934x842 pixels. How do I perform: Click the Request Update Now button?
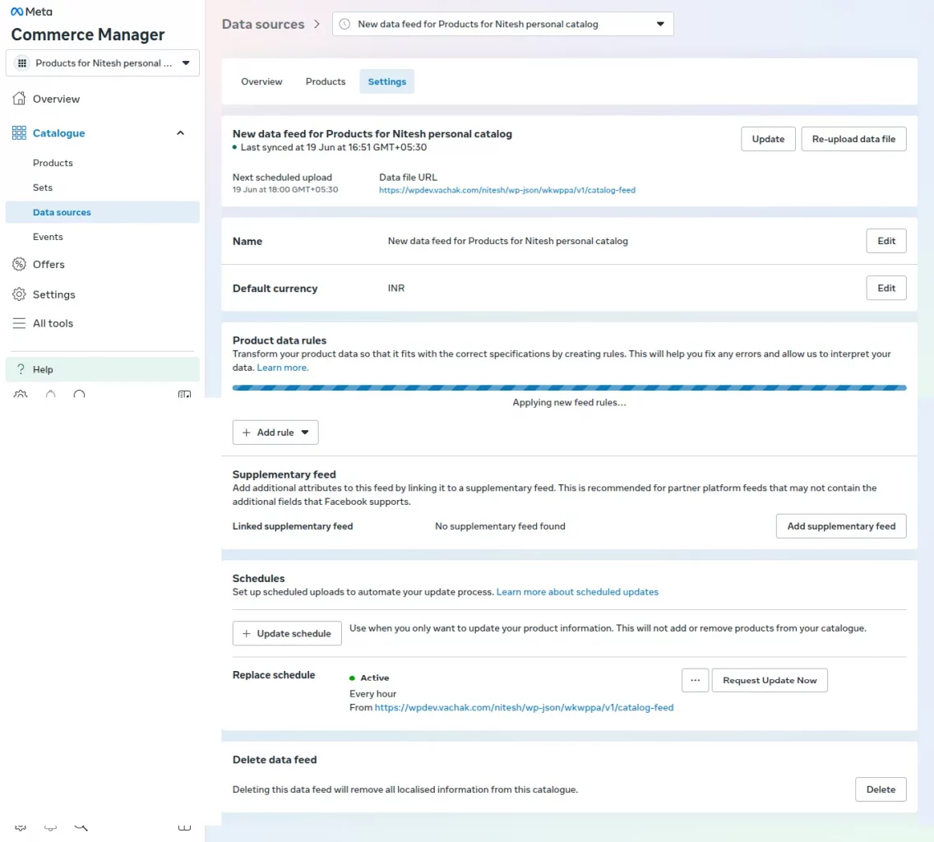pyautogui.click(x=770, y=680)
